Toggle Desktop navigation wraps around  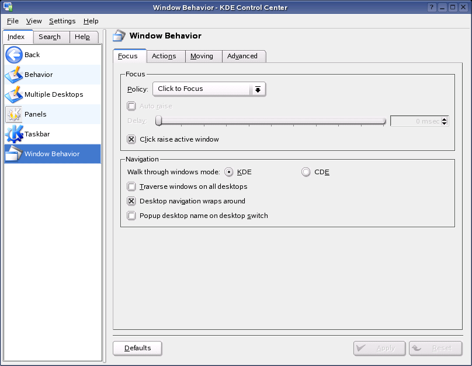131,201
